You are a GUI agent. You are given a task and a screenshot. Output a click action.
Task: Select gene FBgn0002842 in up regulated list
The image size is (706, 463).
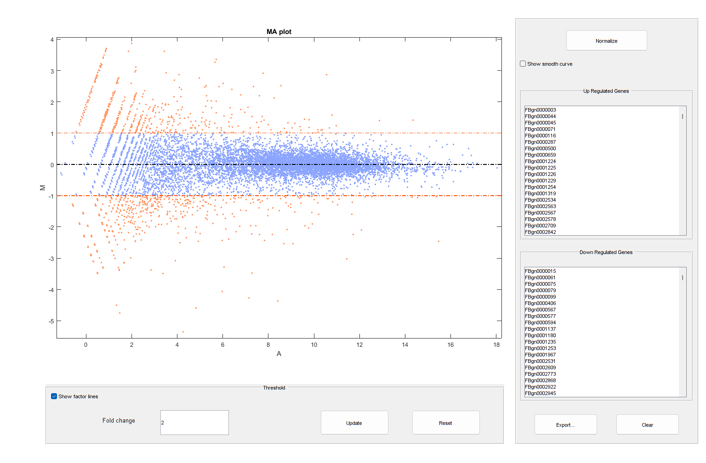point(541,232)
